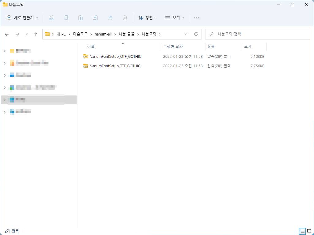Click the folder icon in the address bar
The height and width of the screenshot is (235, 314).
tap(48, 34)
